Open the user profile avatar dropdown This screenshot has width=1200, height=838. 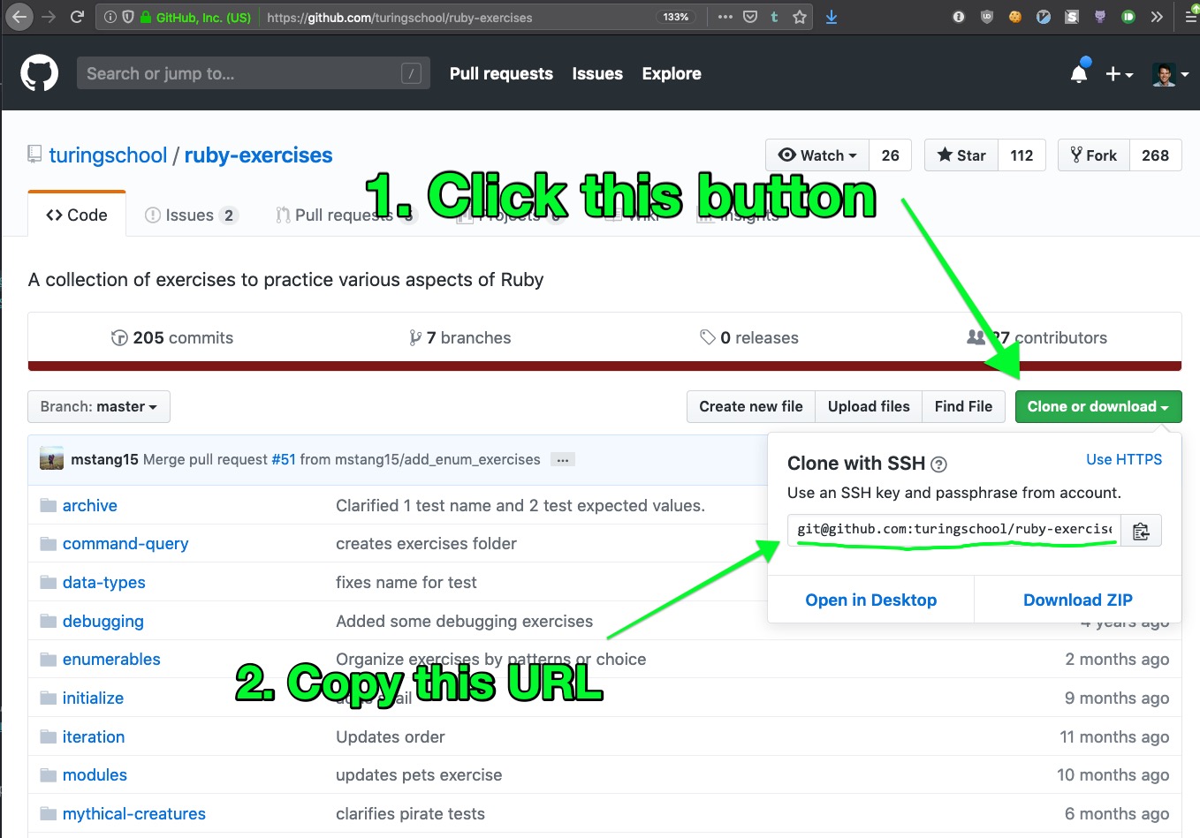click(x=1170, y=74)
